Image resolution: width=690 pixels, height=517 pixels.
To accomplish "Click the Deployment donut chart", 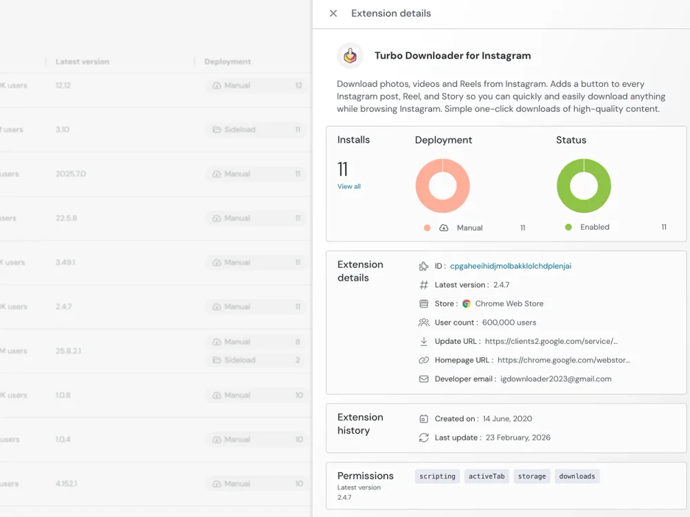I will pyautogui.click(x=443, y=186).
